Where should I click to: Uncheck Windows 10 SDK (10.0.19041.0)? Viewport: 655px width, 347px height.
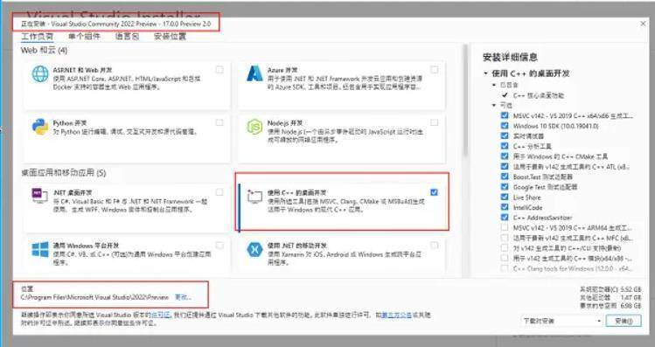click(505, 126)
